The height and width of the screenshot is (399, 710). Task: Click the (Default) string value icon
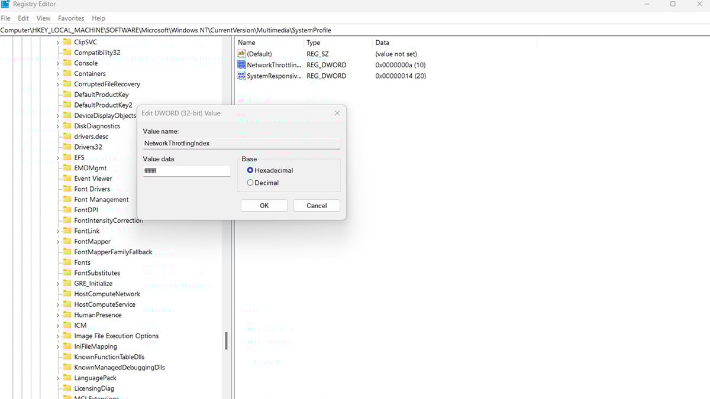241,54
